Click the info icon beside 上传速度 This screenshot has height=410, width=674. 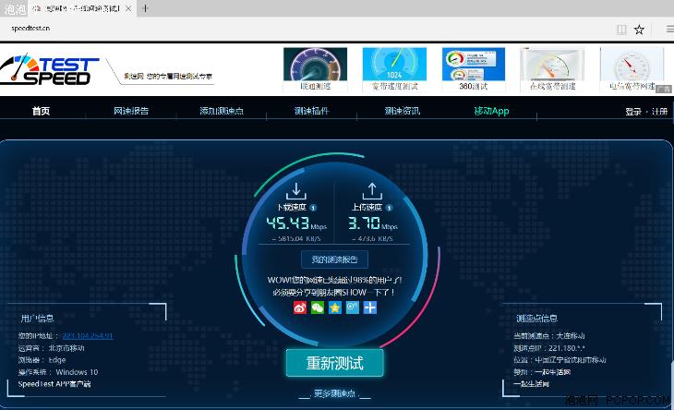389,208
